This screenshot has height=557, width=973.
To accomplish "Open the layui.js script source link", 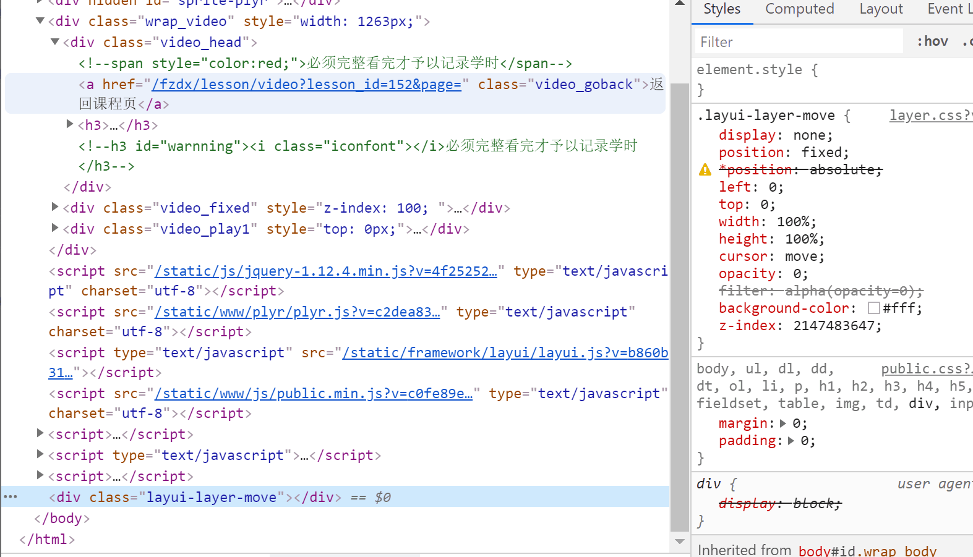I will [x=505, y=352].
